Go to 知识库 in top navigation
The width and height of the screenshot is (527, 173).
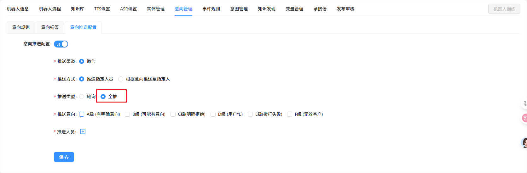(78, 9)
